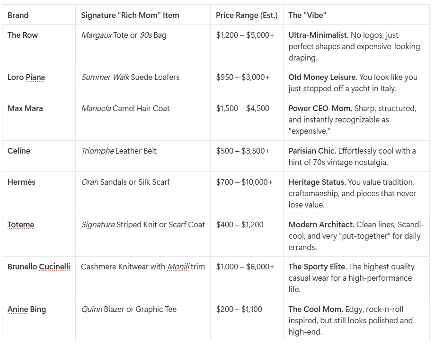Click the Price Range (Est.) header
This screenshot has height=345, width=435.
247,15
